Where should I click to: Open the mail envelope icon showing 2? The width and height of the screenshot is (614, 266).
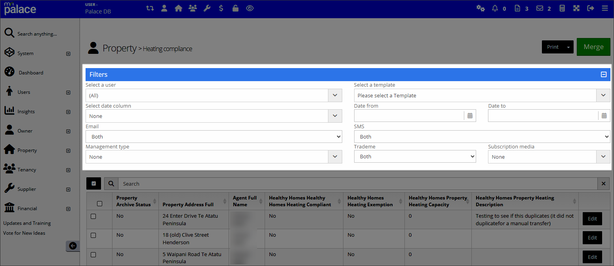pyautogui.click(x=540, y=8)
